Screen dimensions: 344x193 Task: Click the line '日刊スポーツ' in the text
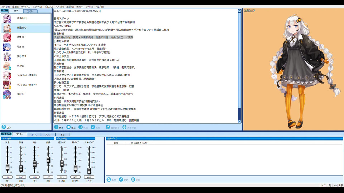click(61, 19)
